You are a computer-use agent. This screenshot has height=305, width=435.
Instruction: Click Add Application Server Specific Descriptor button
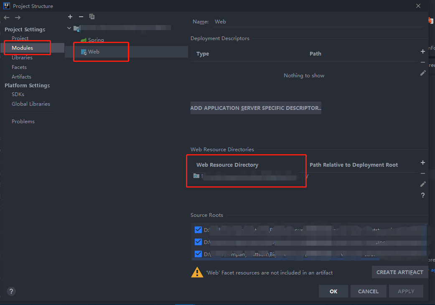click(x=256, y=108)
